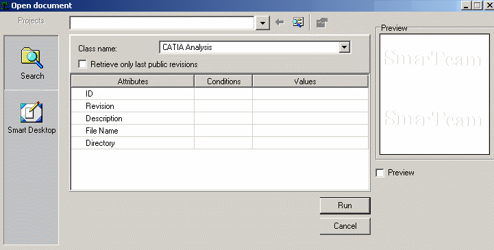Click the Attributes column header
The height and width of the screenshot is (250, 494).
click(x=133, y=82)
